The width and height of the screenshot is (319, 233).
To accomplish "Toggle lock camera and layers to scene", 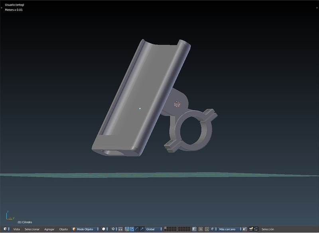I will point(194,229).
